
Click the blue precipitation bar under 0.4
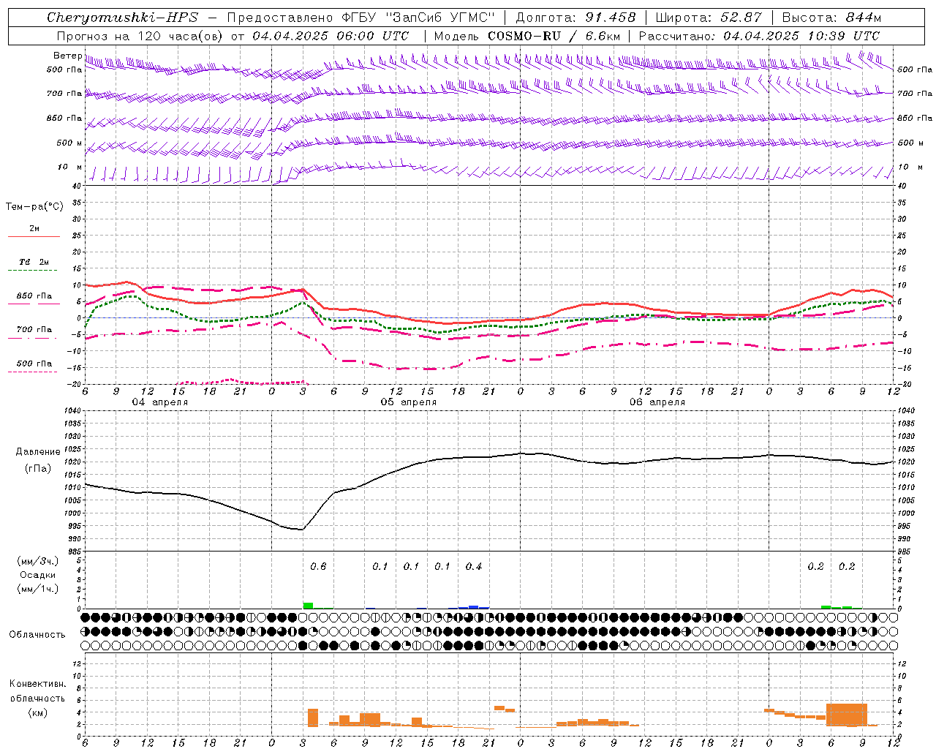click(x=474, y=607)
